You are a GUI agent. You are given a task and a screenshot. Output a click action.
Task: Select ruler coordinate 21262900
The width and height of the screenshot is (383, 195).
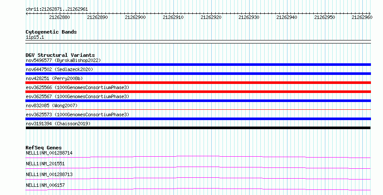pyautogui.click(x=135, y=17)
